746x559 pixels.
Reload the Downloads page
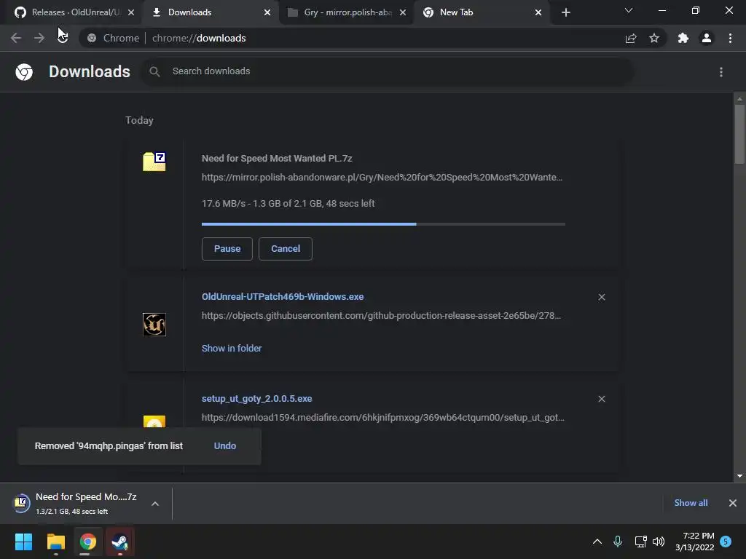click(x=63, y=38)
